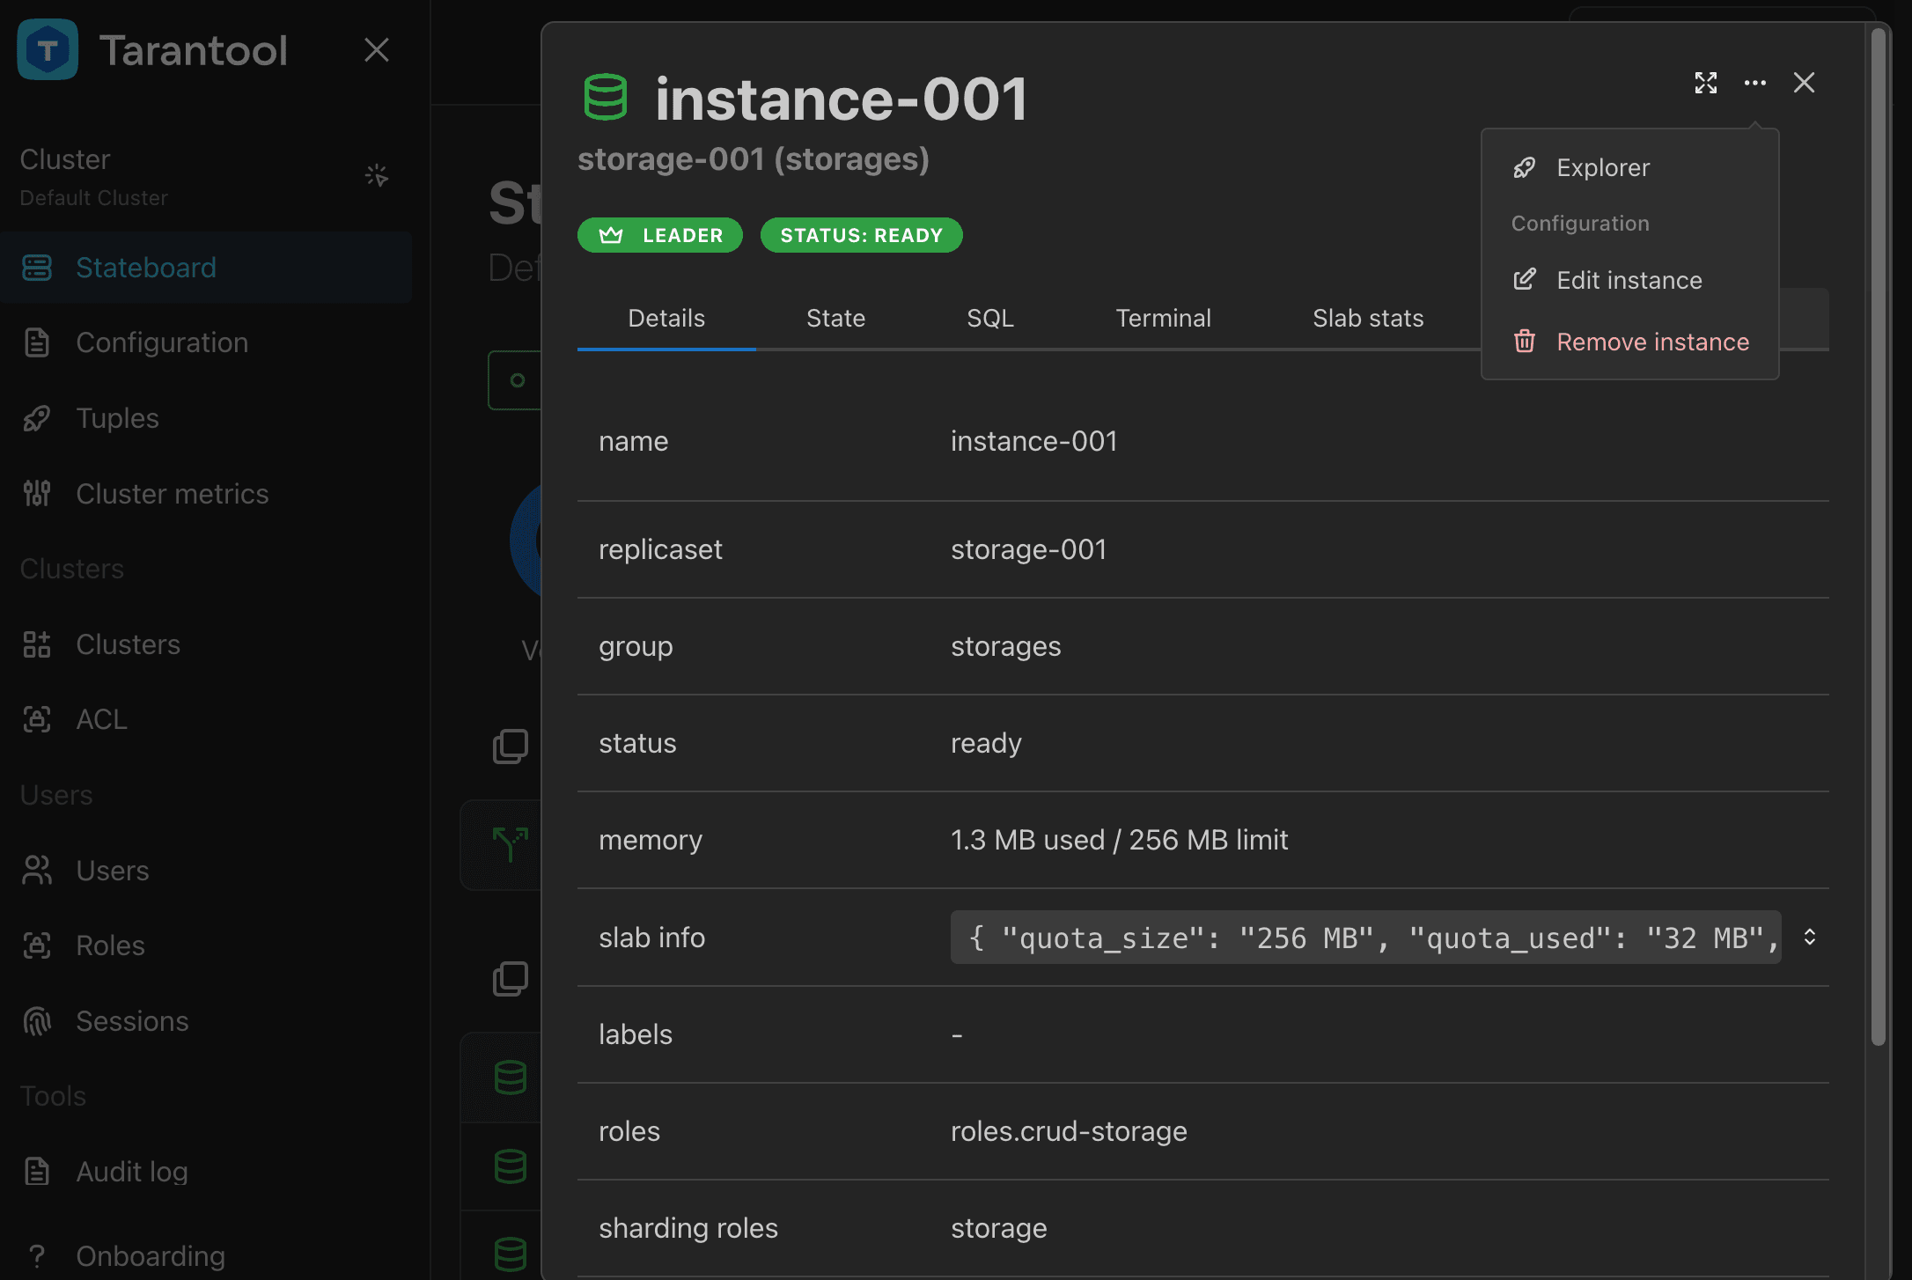The height and width of the screenshot is (1280, 1912).
Task: Switch to the State tab
Action: 835,319
